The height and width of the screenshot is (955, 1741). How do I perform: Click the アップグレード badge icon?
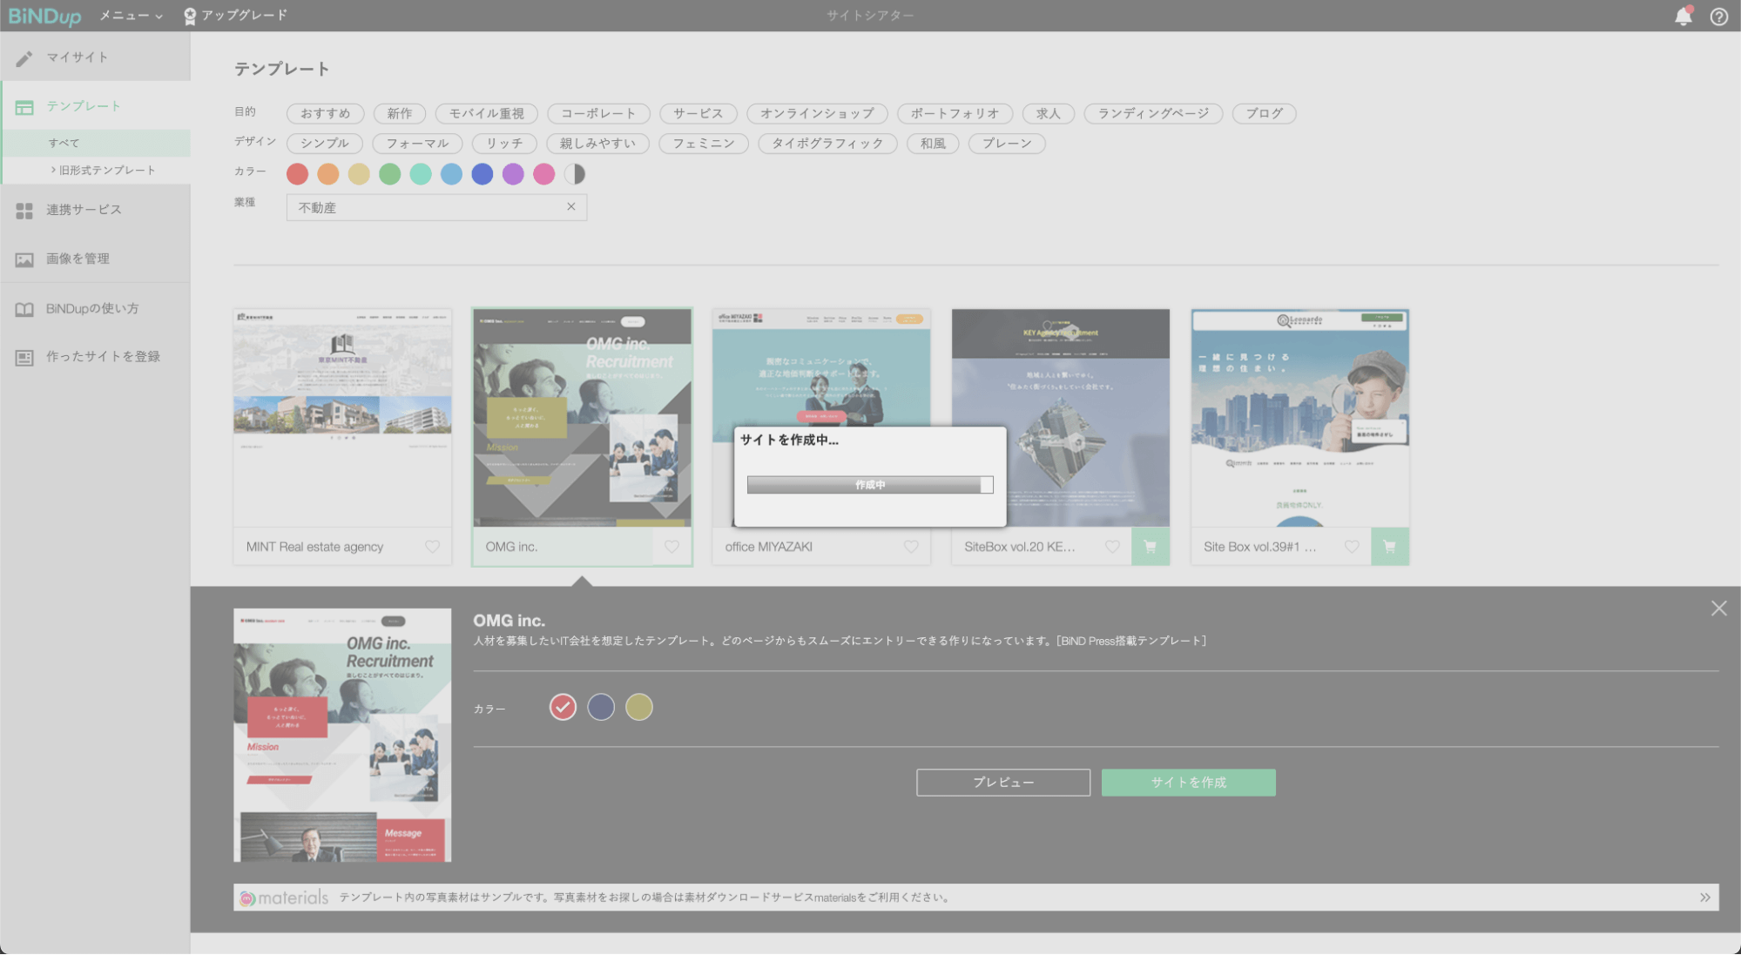(x=190, y=16)
